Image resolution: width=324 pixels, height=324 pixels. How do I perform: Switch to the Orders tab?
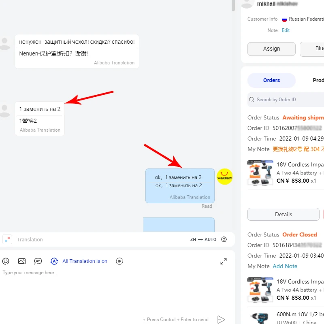click(271, 80)
